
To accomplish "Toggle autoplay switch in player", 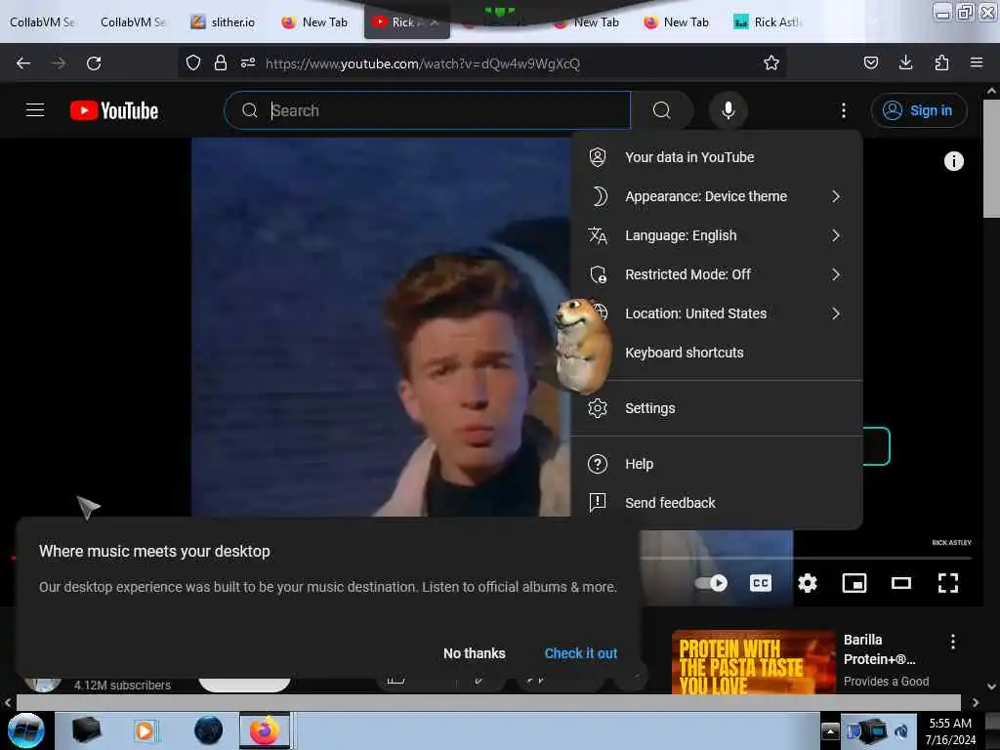I will pyautogui.click(x=711, y=583).
